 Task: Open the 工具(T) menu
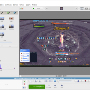point(28,5)
